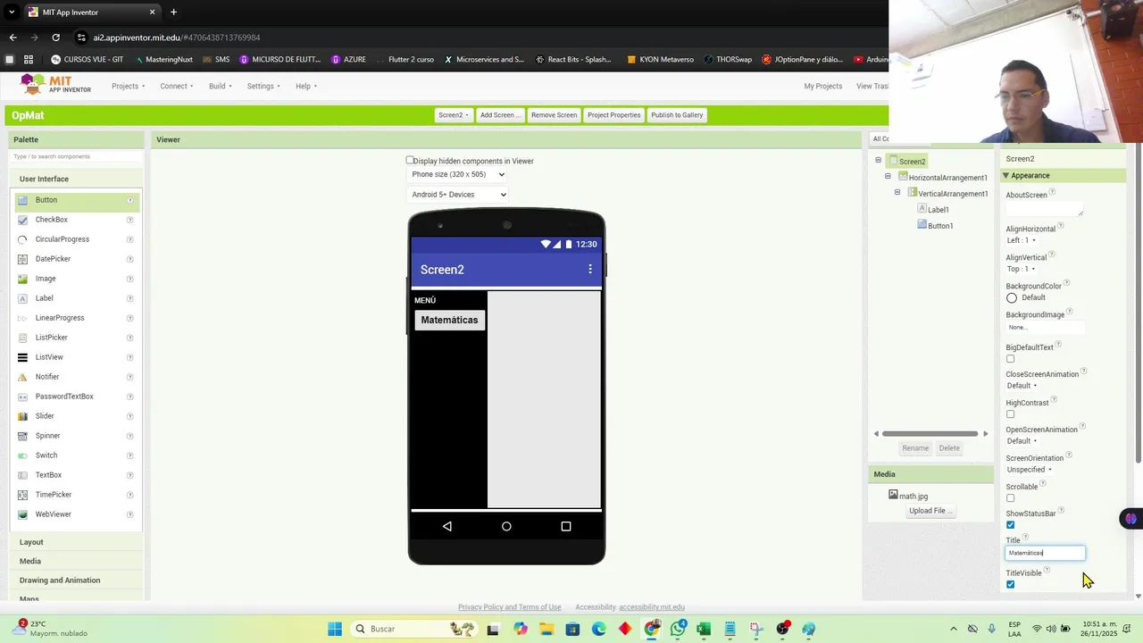The height and width of the screenshot is (643, 1143).
Task: Open the ScreenOrientation Unspecified dropdown
Action: [x=1029, y=470]
